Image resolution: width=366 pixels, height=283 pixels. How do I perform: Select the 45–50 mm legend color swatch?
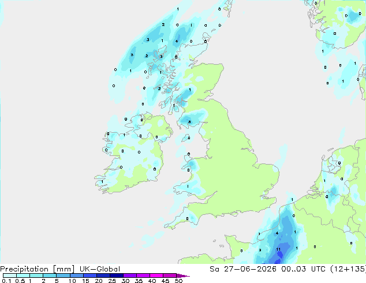tap(170, 275)
